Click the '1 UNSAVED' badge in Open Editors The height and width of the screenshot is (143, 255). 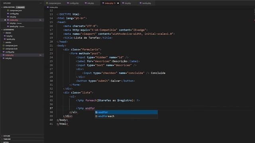[x=20, y=7]
